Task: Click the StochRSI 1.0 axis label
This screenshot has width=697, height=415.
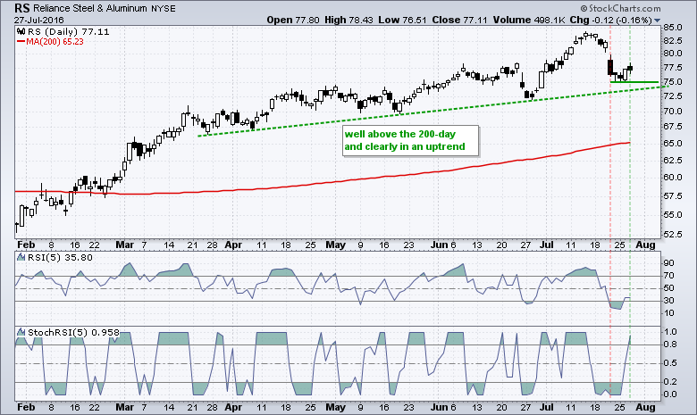Action: pyautogui.click(x=670, y=332)
